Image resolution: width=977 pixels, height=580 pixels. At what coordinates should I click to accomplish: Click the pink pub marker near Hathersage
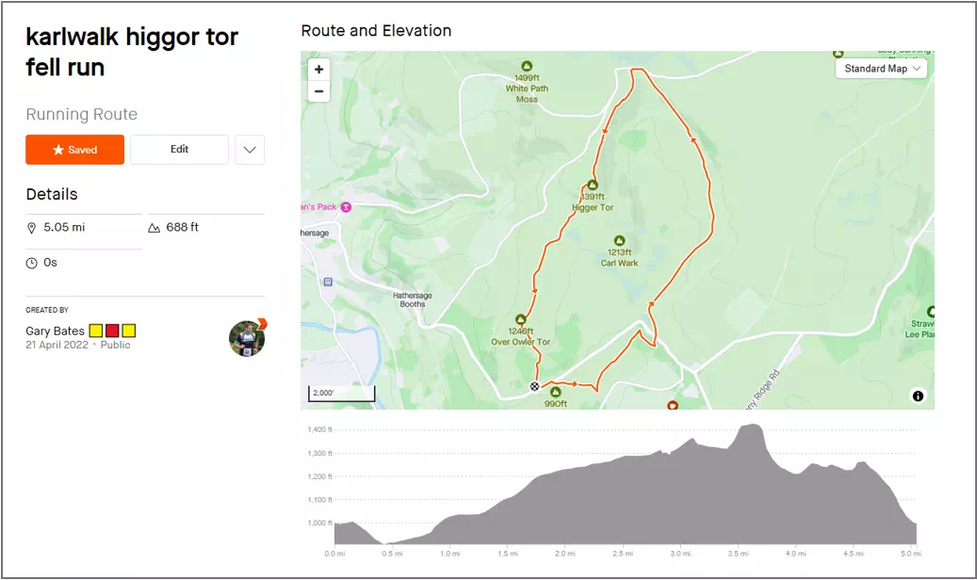pos(347,206)
